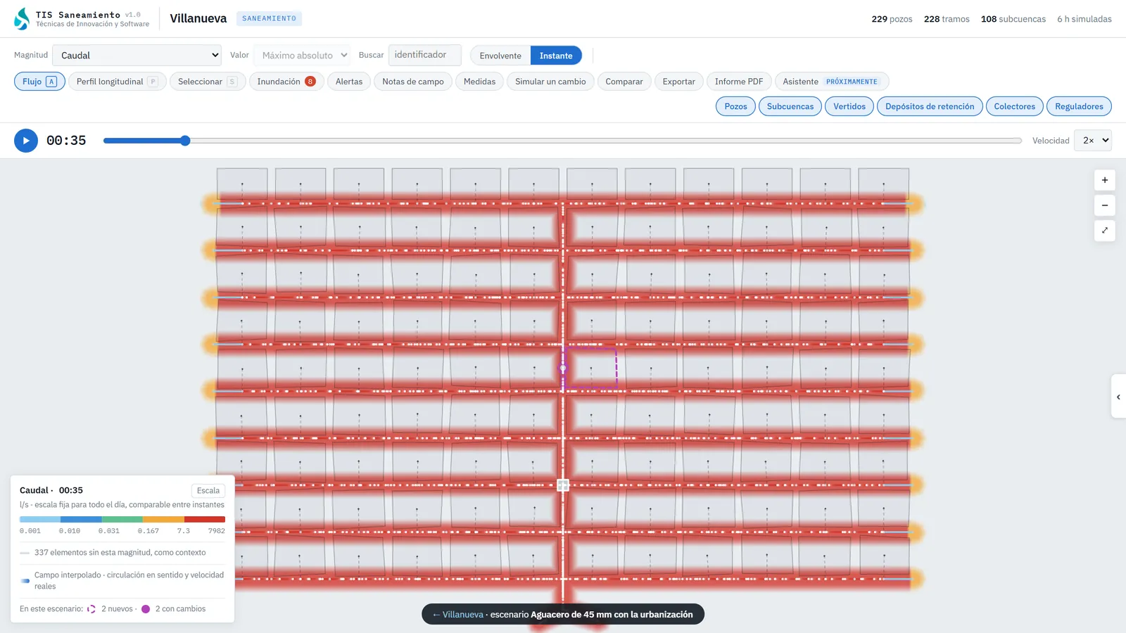Follow the ← Villanueva back link
The width and height of the screenshot is (1126, 633).
tap(458, 615)
